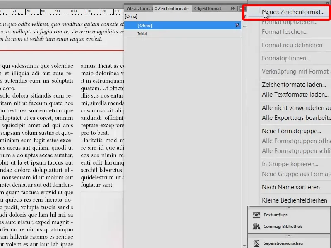The height and width of the screenshot is (248, 331).
Task: Click double-arrow to show more panel tabs
Action: coord(233,8)
